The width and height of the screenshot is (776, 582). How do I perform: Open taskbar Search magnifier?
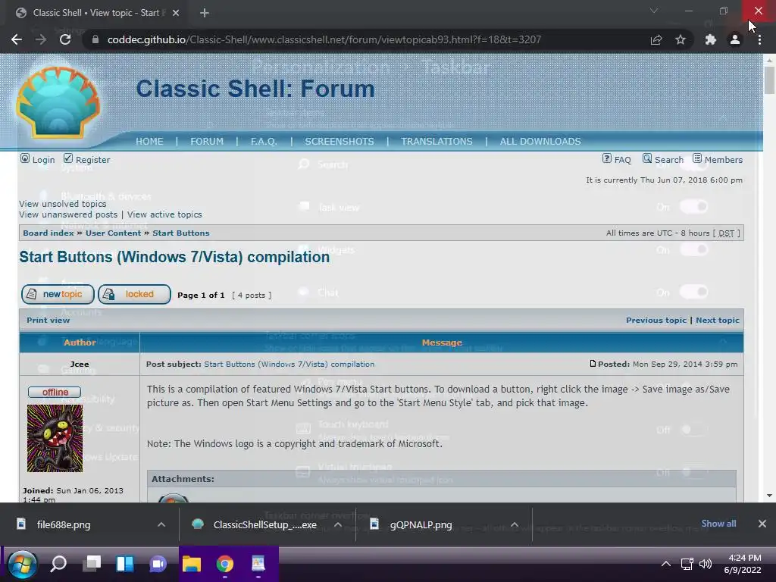(x=58, y=564)
